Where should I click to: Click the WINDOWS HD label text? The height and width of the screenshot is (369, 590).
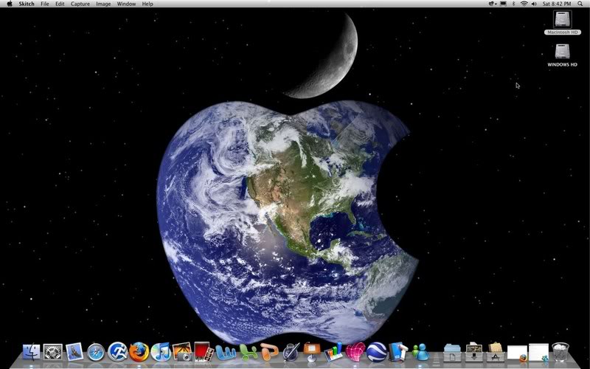[562, 65]
